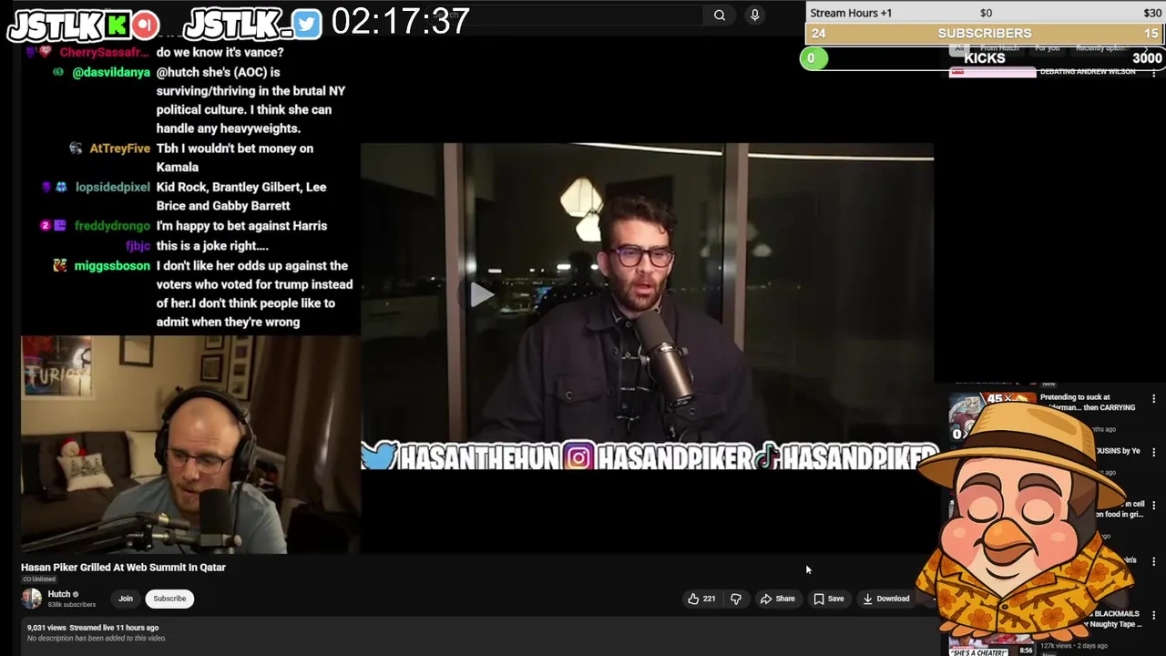This screenshot has width=1166, height=656.
Task: Click 'No description has been added to this video.'
Action: [96, 638]
